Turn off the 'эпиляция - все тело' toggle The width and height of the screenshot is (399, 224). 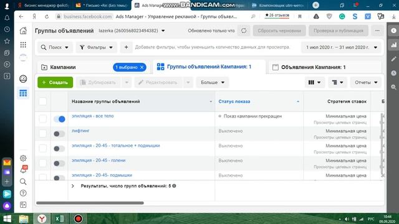[59, 119]
